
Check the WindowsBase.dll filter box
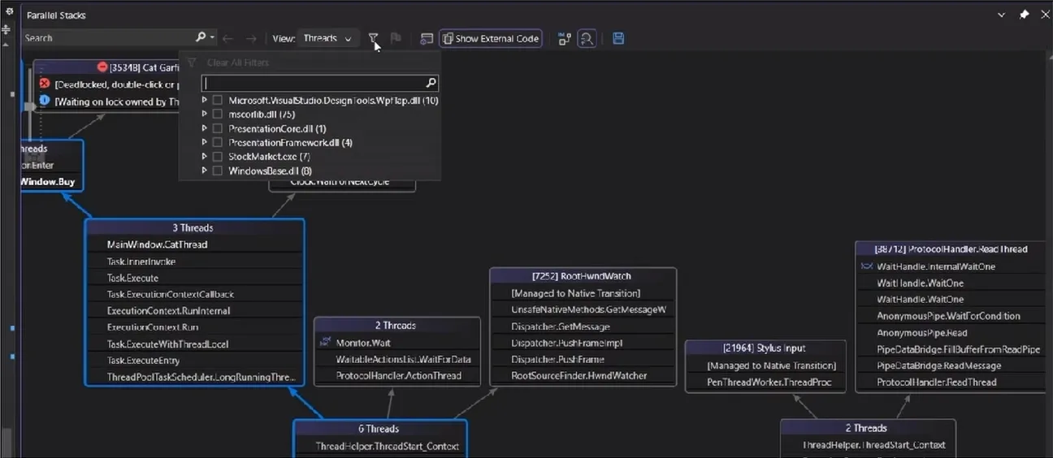(217, 171)
